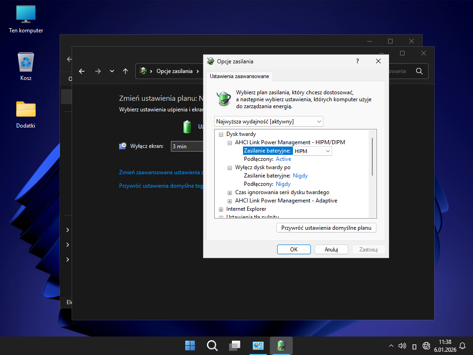The height and width of the screenshot is (355, 473).
Task: Expand Czas ignorowania serii dysku twardego
Action: (230, 192)
